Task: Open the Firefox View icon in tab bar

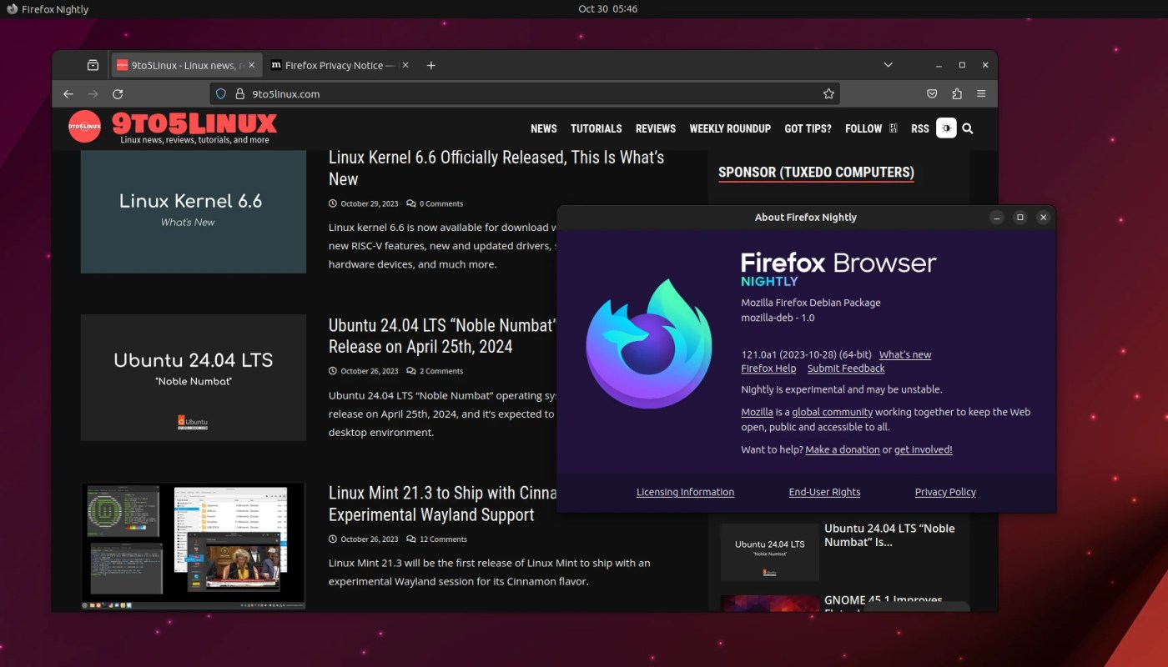Action: (x=93, y=65)
